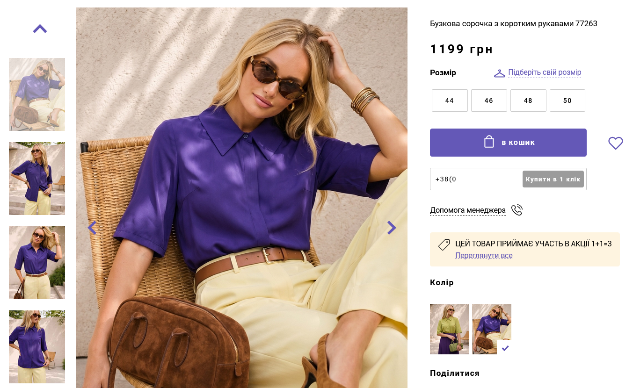Move thumbnail gallery up with chevron

point(40,29)
